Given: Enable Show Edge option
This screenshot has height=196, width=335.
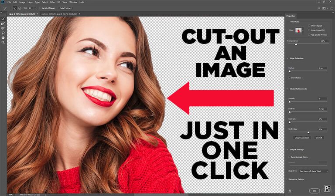Looking at the screenshot, I should 309,26.
